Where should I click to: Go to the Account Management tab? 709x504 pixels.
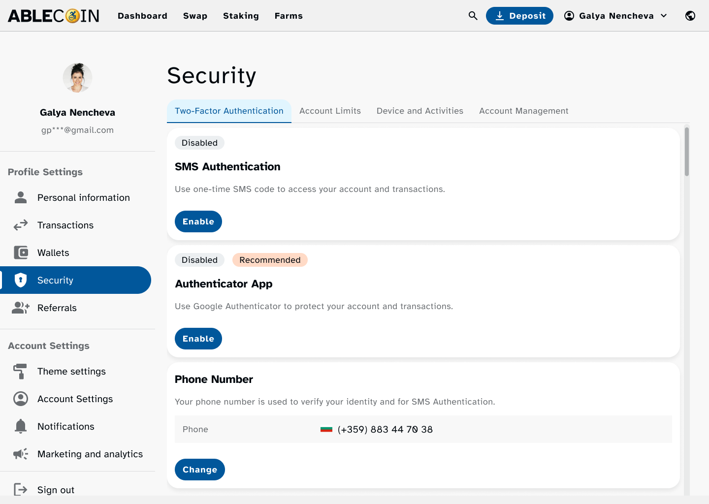[523, 111]
